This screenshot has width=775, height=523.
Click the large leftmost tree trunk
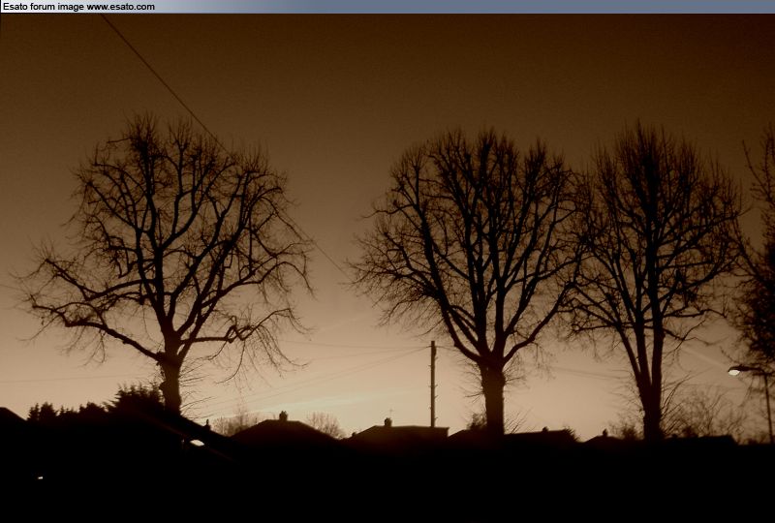coord(170,383)
